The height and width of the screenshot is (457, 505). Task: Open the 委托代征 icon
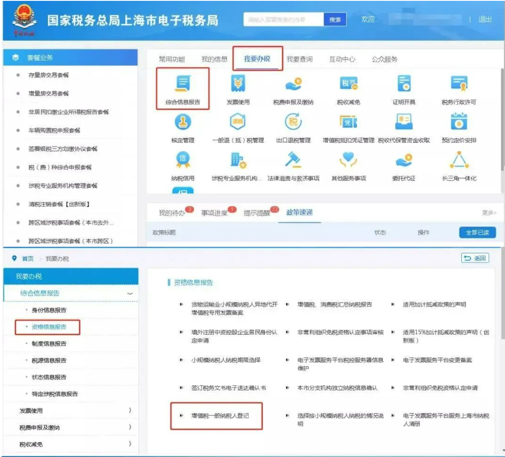coord(404,160)
